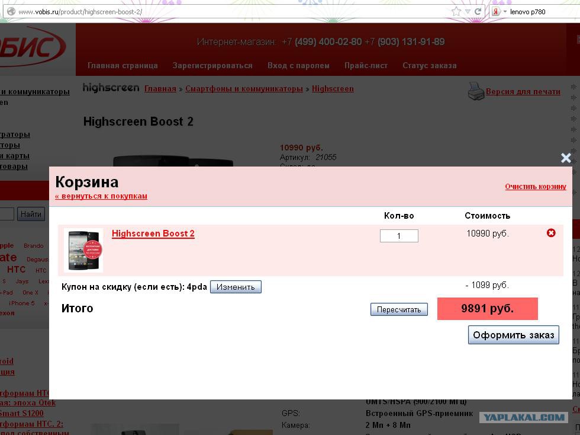Screen dimensions: 580x435
Task: Click the site globe icon in address bar
Action: point(11,11)
